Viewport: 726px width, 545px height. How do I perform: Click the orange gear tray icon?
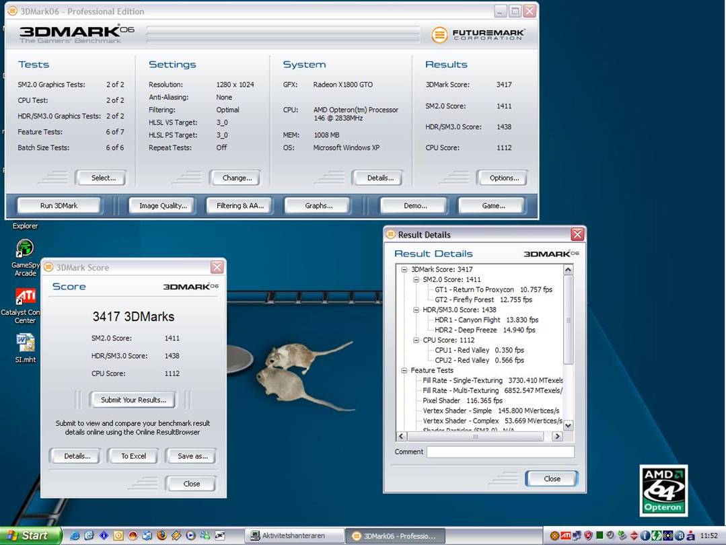(x=554, y=536)
